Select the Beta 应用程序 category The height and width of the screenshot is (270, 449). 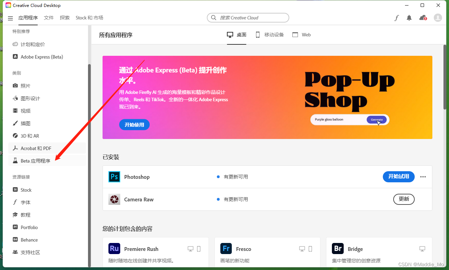pos(47,161)
